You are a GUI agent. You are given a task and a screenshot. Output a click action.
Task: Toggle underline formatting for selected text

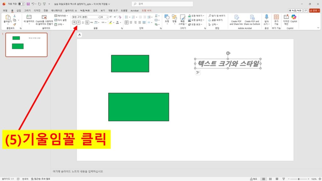(83, 22)
